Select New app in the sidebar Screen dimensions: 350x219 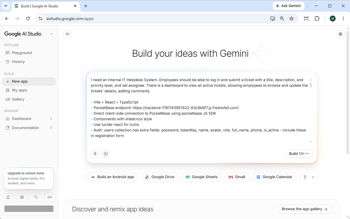click(x=29, y=81)
